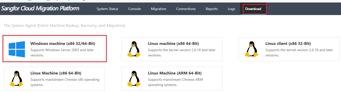Click kernel 2.6.18 text under Linux machine x86 64-Bit
The image size is (341, 92).
pos(182,53)
